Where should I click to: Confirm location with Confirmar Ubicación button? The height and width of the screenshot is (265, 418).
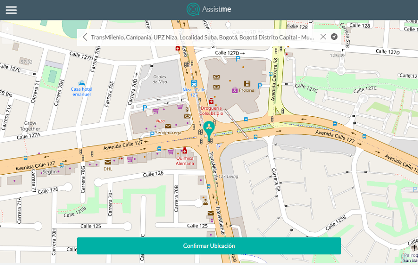(209, 246)
